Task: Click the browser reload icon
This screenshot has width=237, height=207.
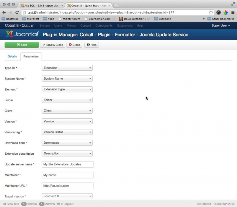Action: pos(17,12)
